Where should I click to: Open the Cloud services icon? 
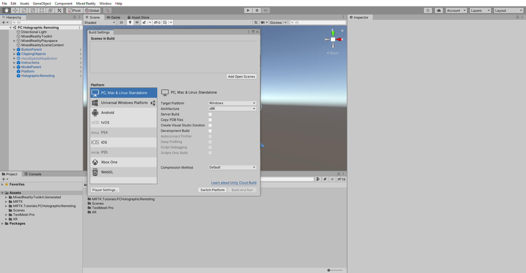click(439, 10)
